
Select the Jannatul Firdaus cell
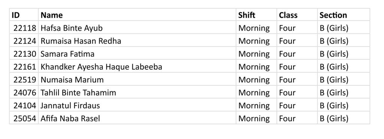(137, 105)
